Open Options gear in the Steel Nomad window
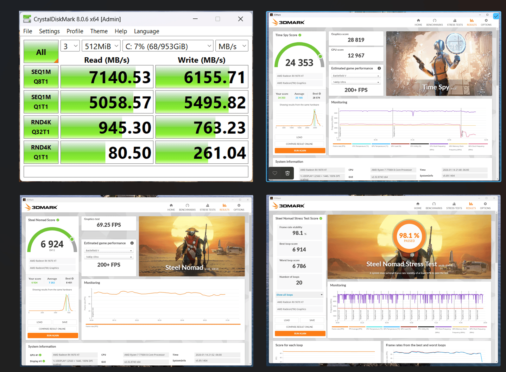This screenshot has height=372, width=506. [239, 205]
